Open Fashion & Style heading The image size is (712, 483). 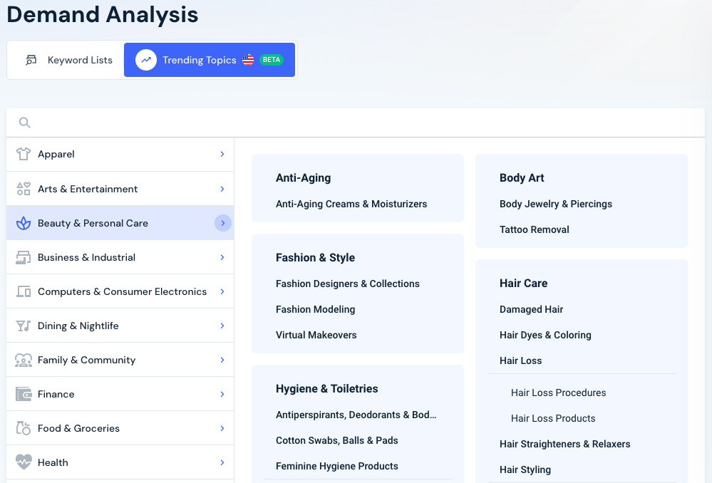click(x=315, y=258)
